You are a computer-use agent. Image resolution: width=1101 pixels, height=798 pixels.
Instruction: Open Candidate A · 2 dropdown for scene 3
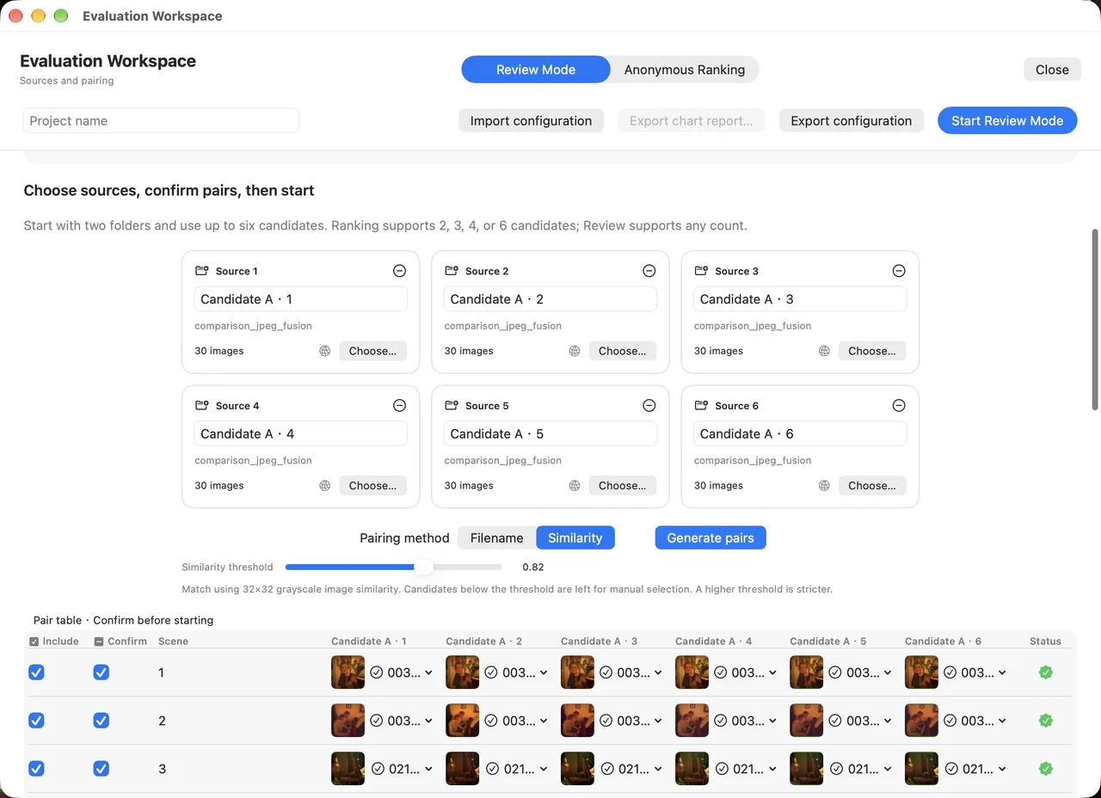click(517, 769)
